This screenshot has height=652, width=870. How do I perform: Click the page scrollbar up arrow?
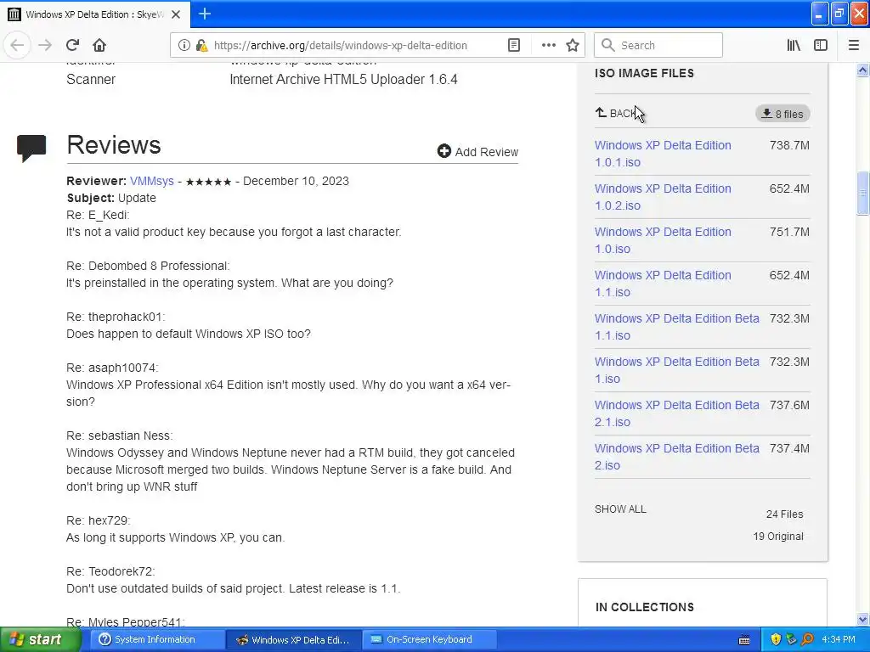tap(862, 70)
